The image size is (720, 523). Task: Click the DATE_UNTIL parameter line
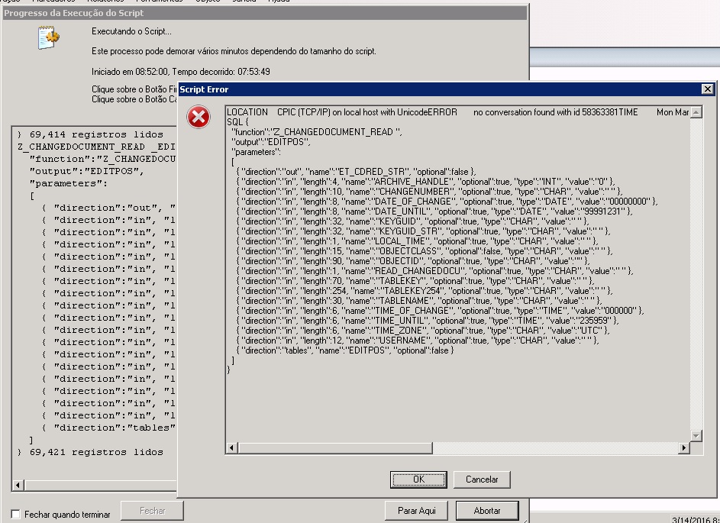coord(434,211)
